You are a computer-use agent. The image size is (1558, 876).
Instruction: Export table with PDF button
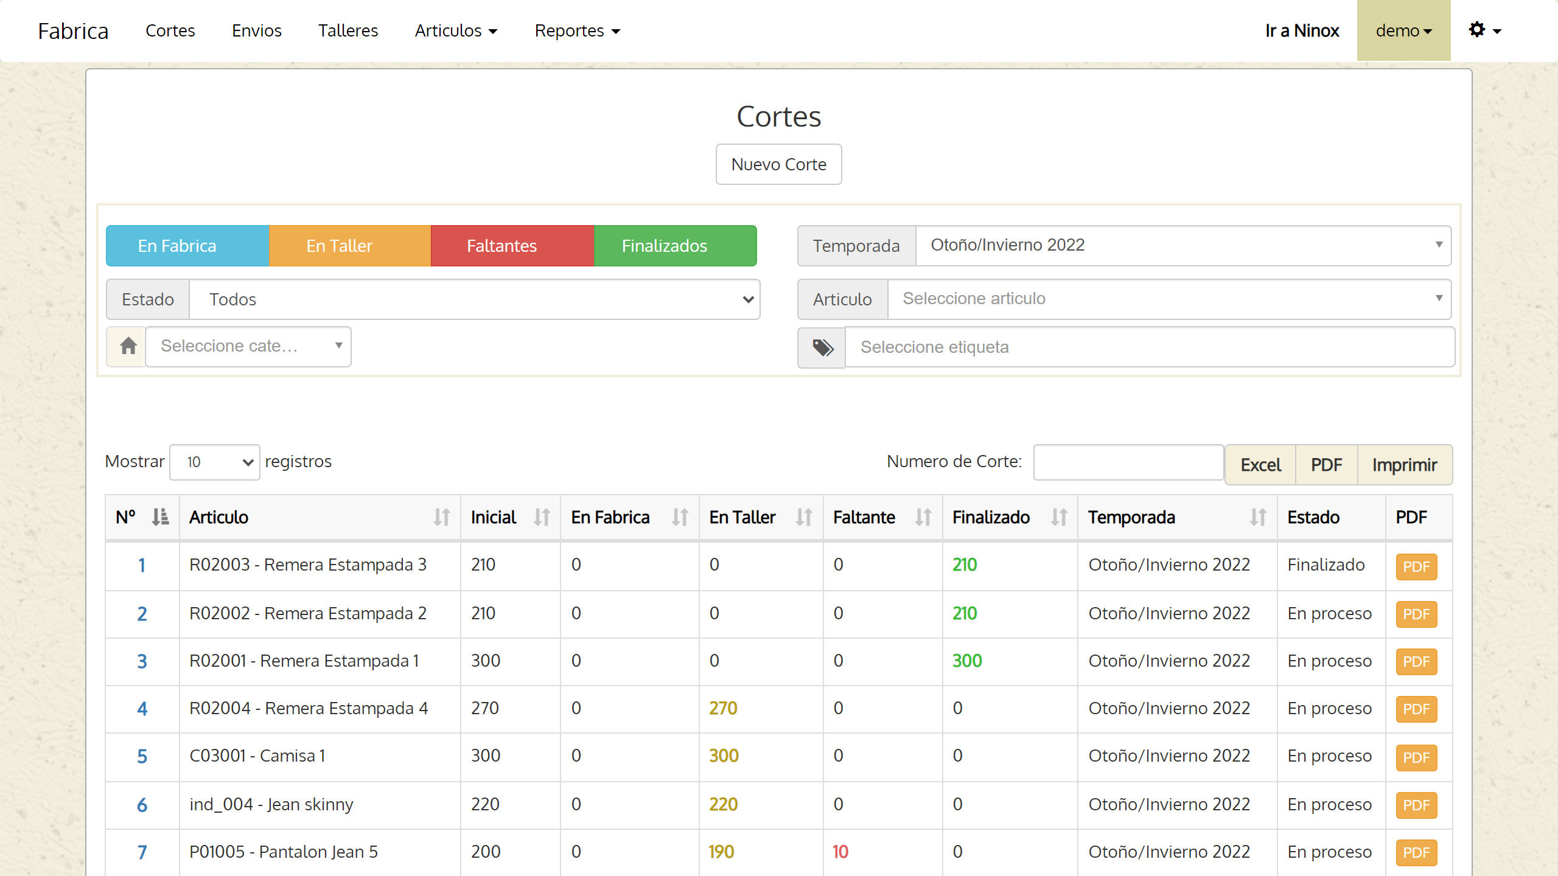pyautogui.click(x=1327, y=465)
